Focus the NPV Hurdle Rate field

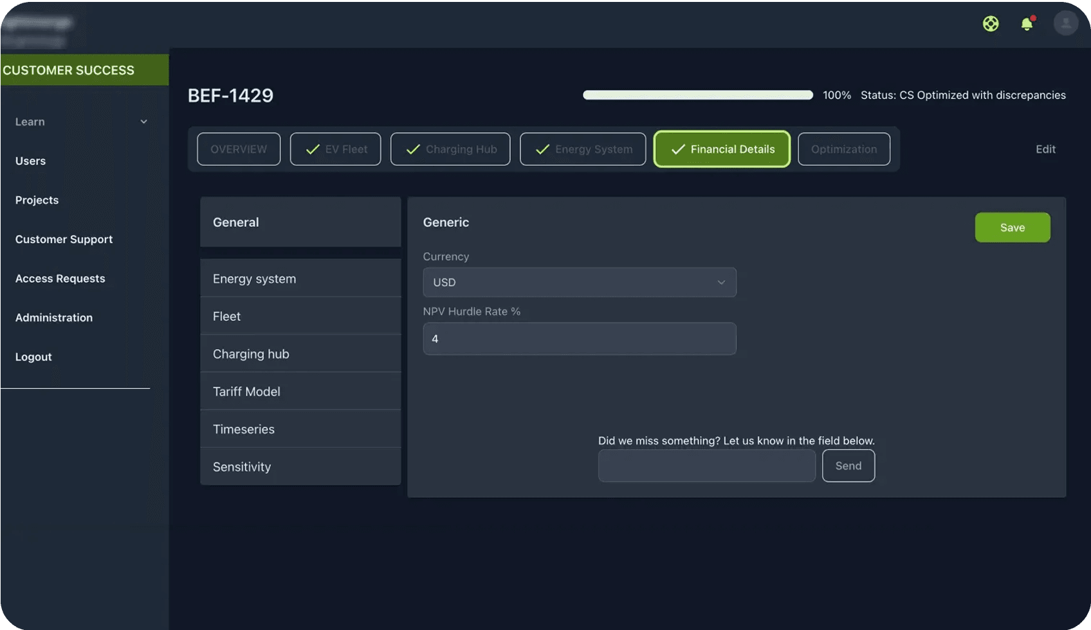pos(579,339)
